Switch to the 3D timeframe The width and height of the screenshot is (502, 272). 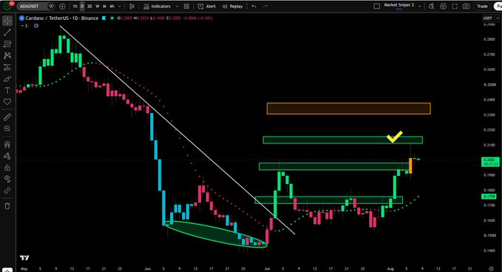pyautogui.click(x=89, y=6)
